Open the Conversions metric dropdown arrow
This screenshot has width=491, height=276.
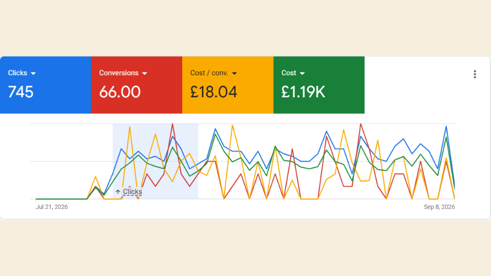[x=144, y=74]
